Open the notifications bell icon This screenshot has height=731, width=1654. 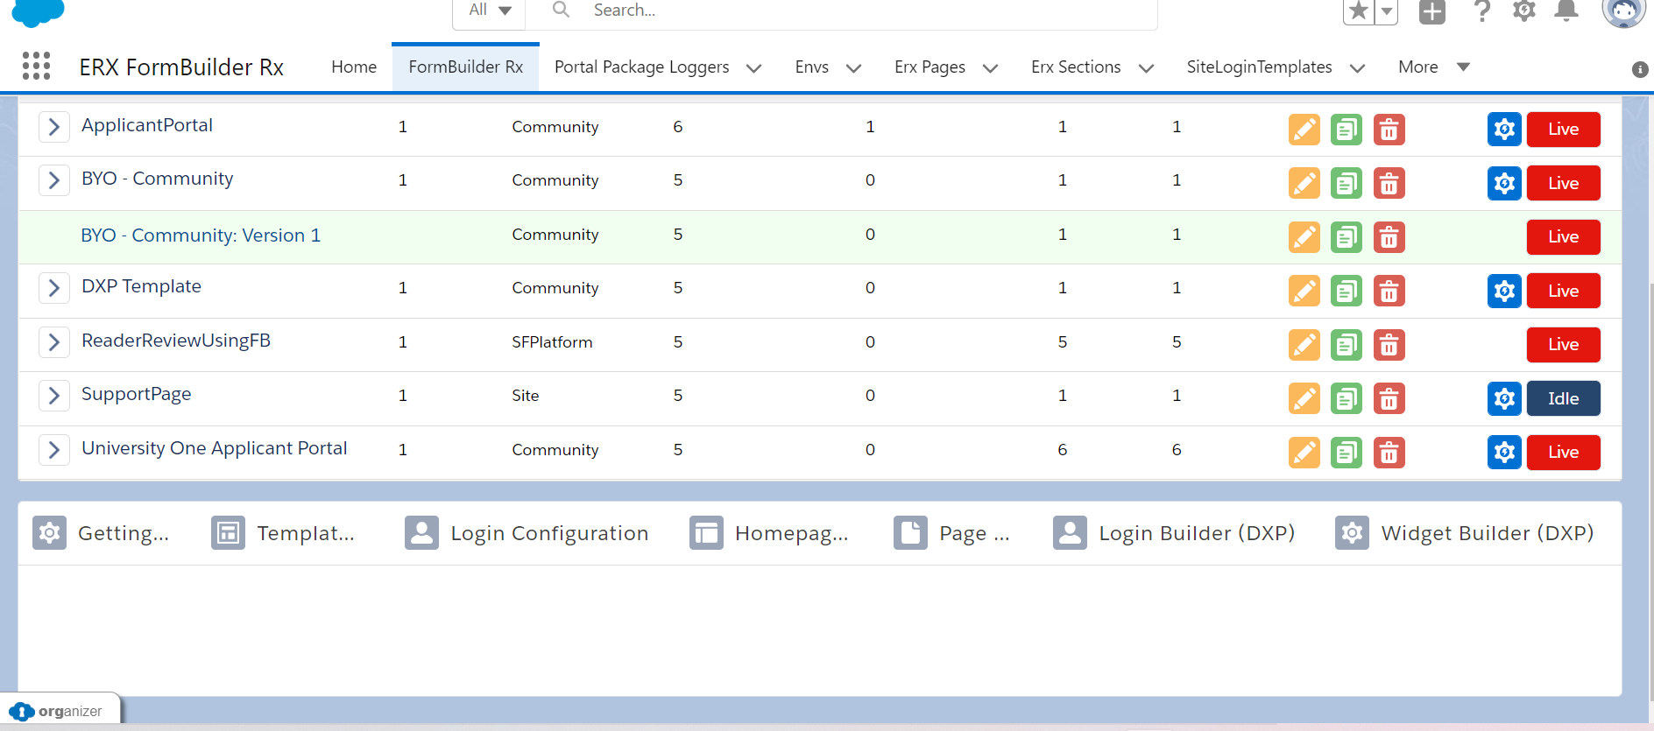coord(1566,11)
